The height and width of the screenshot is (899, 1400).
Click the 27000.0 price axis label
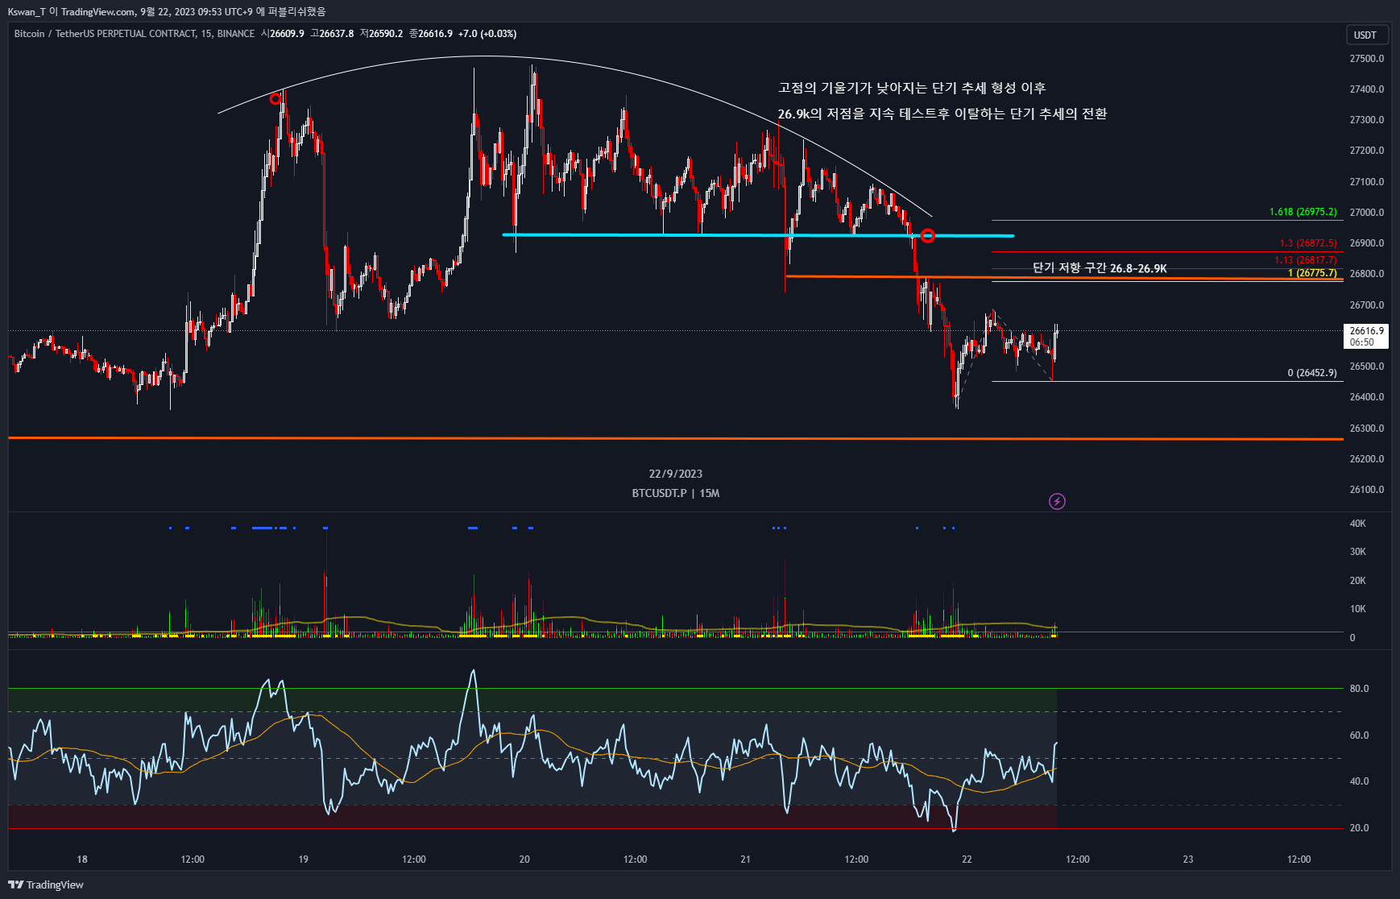[x=1367, y=213]
